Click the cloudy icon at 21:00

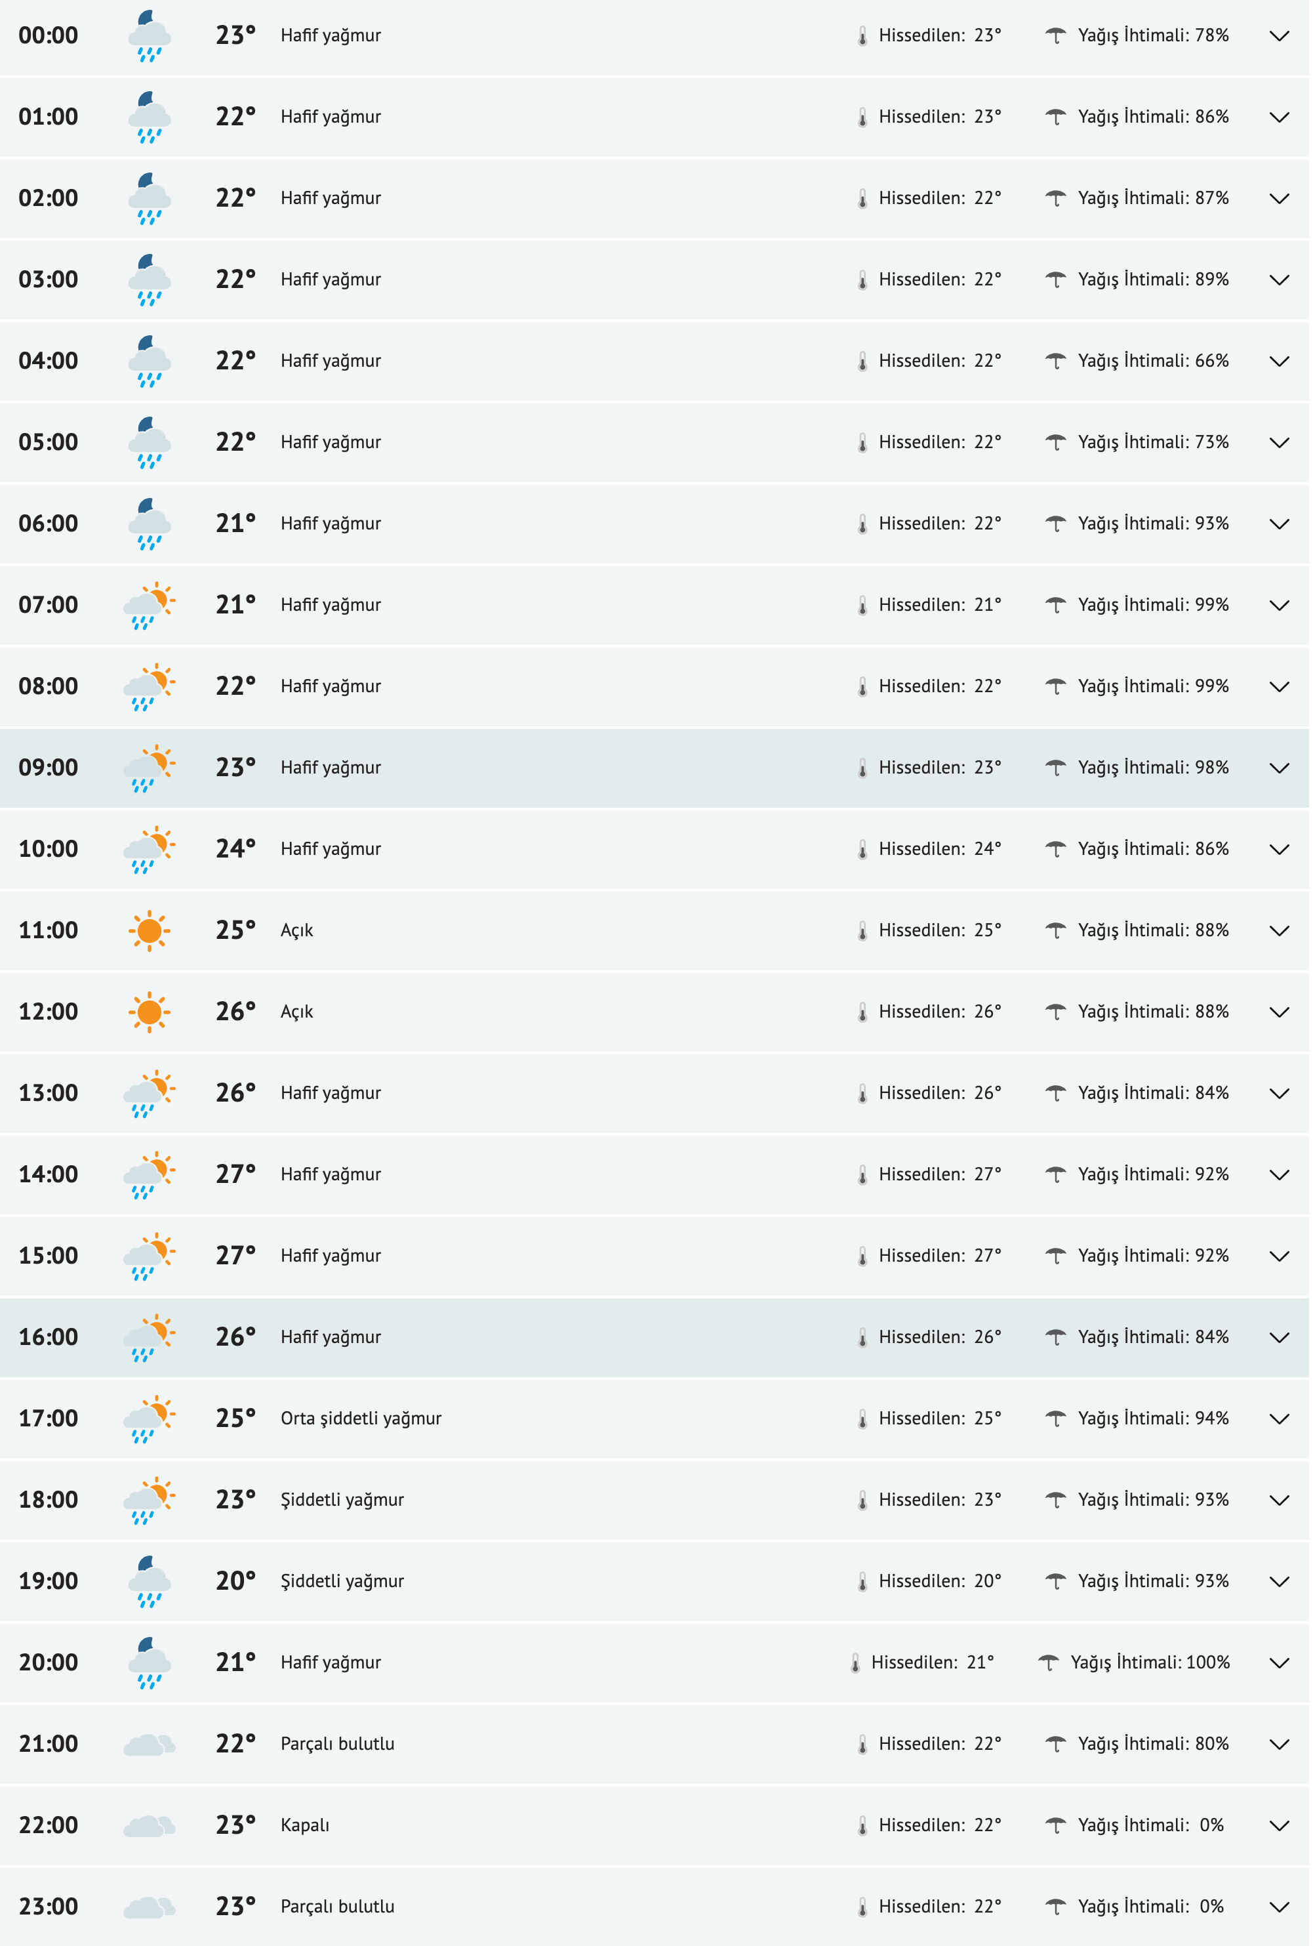click(x=149, y=1744)
